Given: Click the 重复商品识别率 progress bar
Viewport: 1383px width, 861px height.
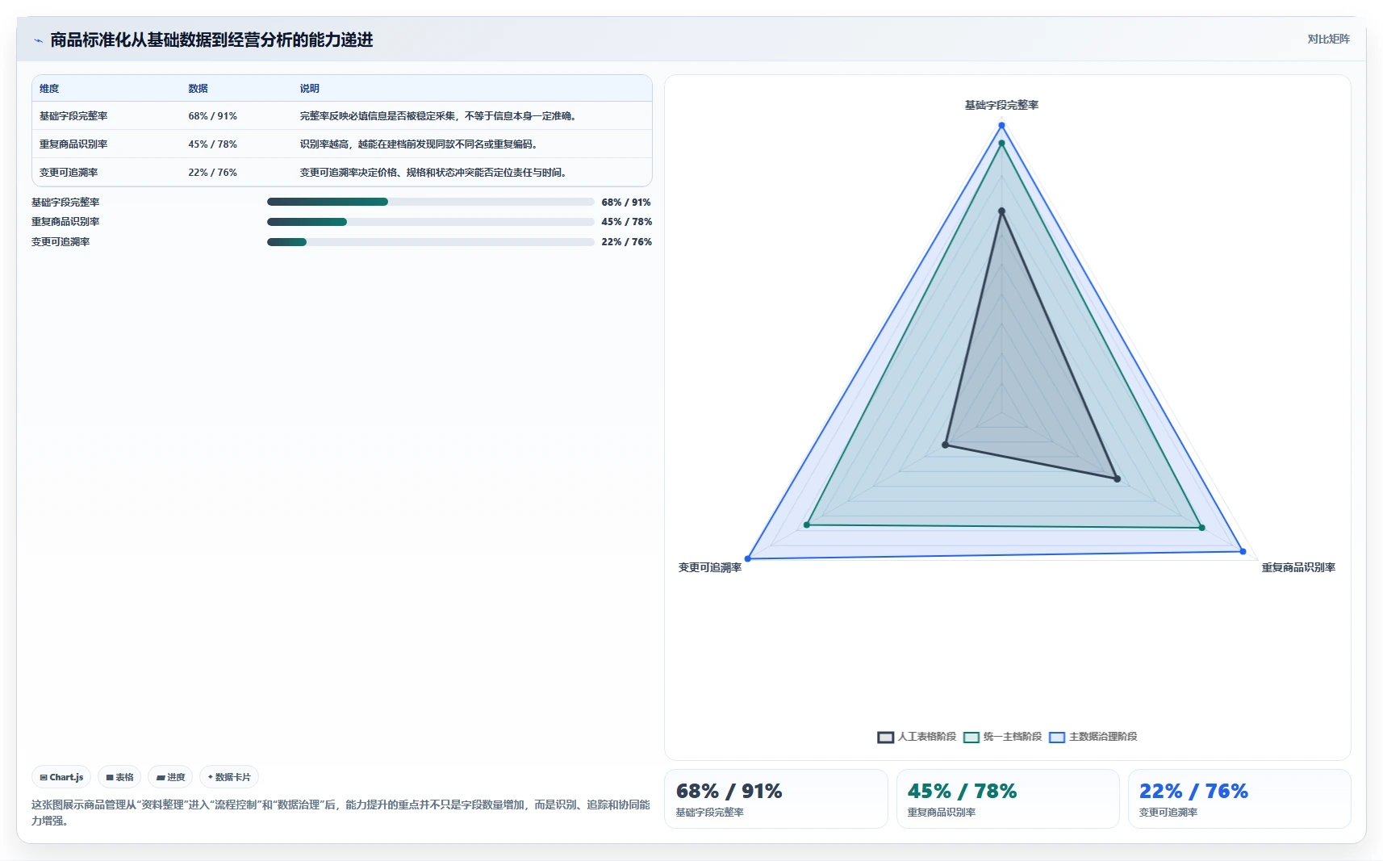Looking at the screenshot, I should [x=430, y=222].
